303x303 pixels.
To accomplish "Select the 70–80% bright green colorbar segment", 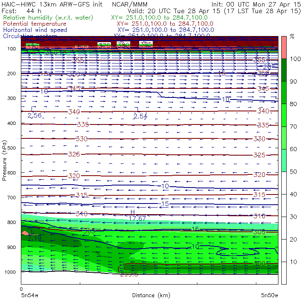I will click(x=284, y=115).
